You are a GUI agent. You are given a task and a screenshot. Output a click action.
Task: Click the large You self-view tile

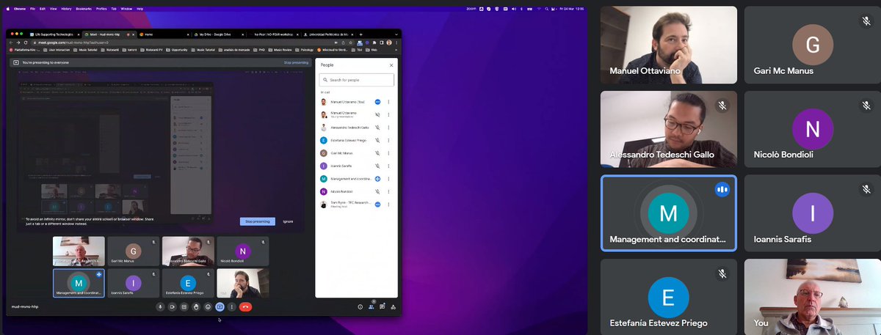tap(813, 297)
